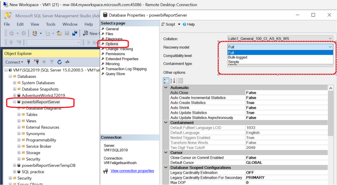Open the available databases combo box
Image resolution: width=337 pixels, height=185 pixels.
[54, 42]
